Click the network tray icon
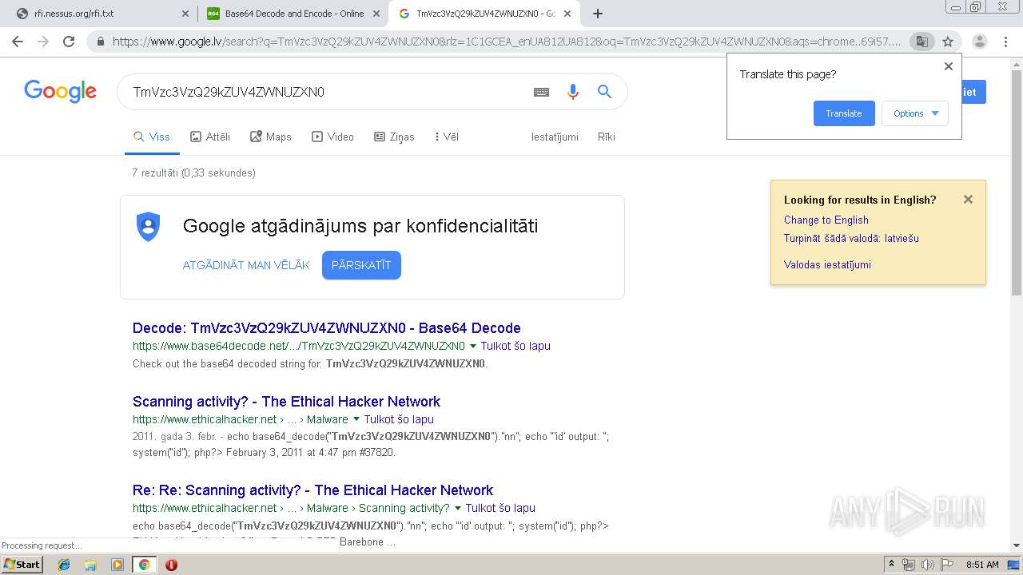 pos(909,565)
